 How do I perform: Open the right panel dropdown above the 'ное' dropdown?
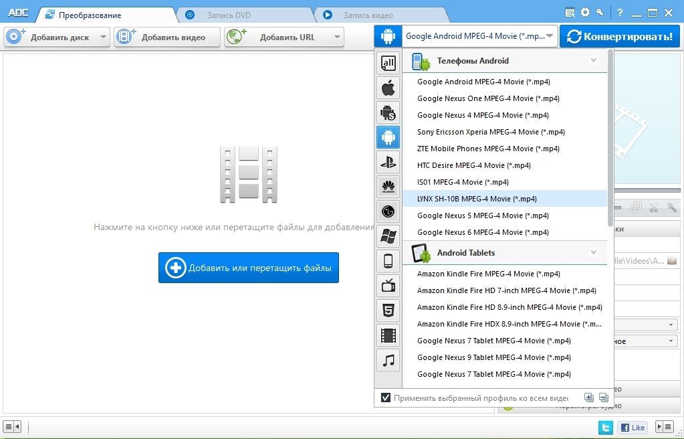(x=646, y=325)
